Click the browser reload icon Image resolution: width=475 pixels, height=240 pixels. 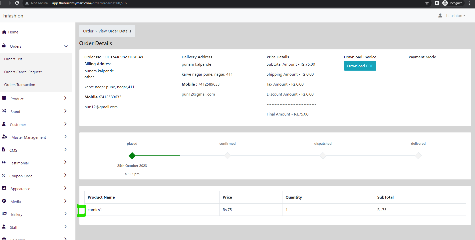click(x=17, y=3)
